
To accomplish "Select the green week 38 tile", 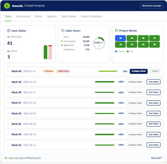I will (143, 38).
